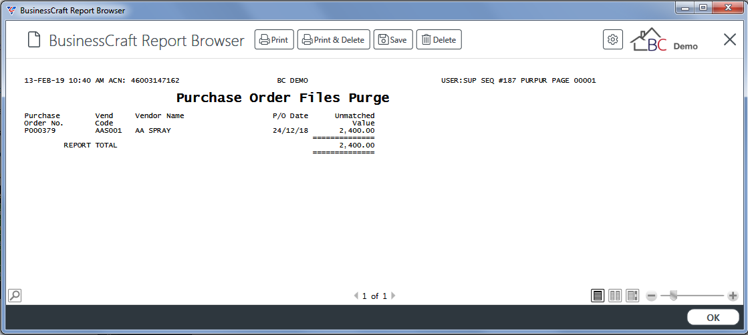748x335 pixels.
Task: Click the BC DEMO header text
Action: pyautogui.click(x=292, y=81)
